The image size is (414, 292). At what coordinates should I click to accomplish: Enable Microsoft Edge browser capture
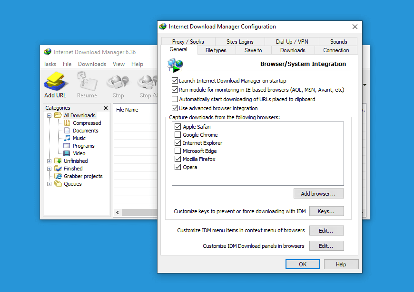[177, 151]
